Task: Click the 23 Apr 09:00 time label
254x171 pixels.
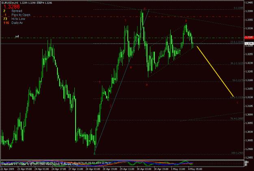Action: [x=24, y=169]
